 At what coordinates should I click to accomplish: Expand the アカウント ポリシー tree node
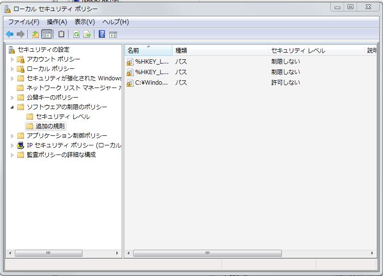click(12, 59)
